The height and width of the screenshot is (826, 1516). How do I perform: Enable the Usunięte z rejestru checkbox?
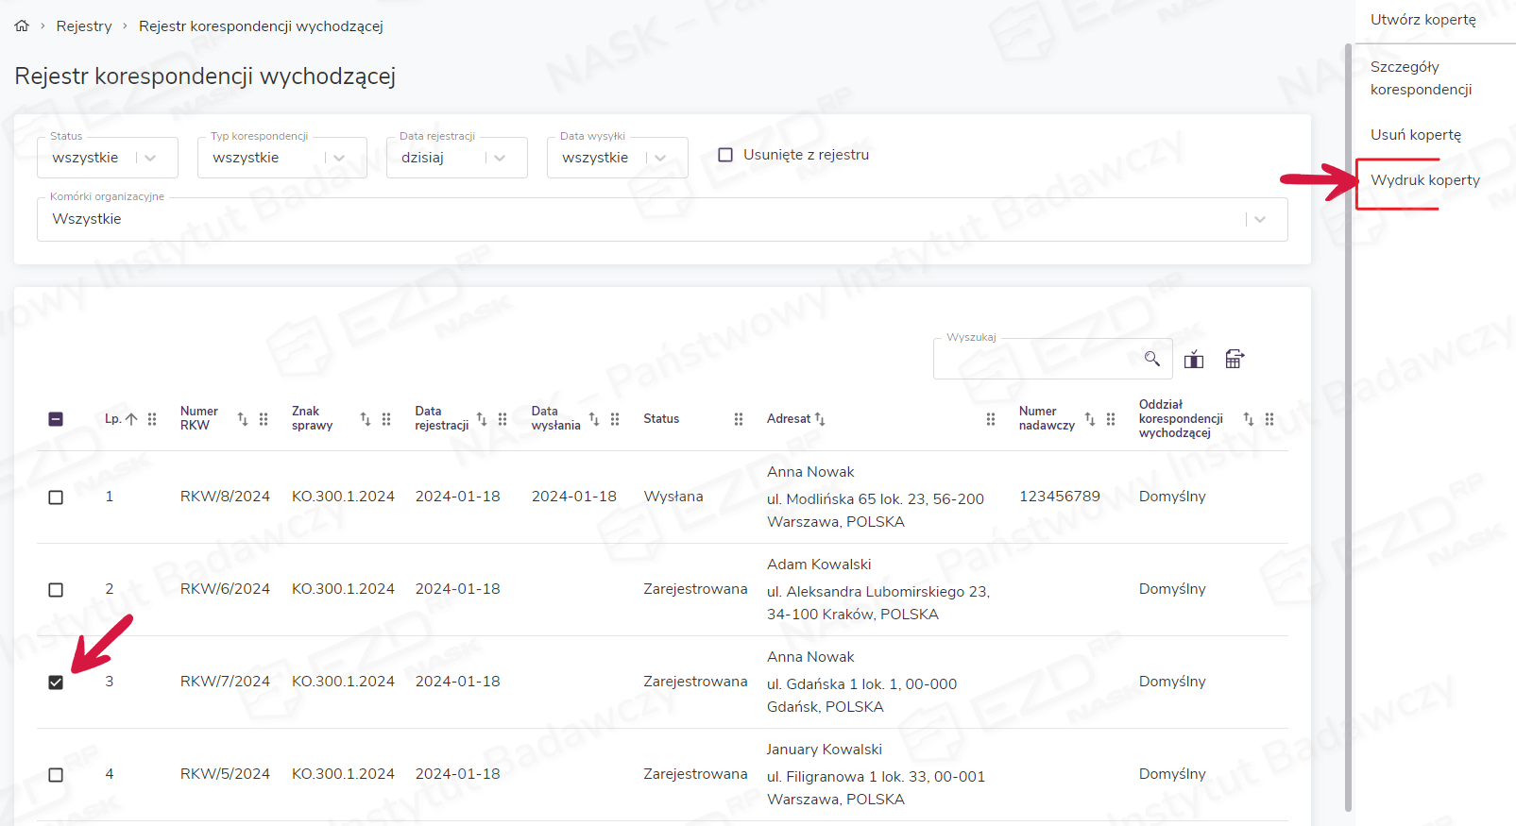point(725,155)
